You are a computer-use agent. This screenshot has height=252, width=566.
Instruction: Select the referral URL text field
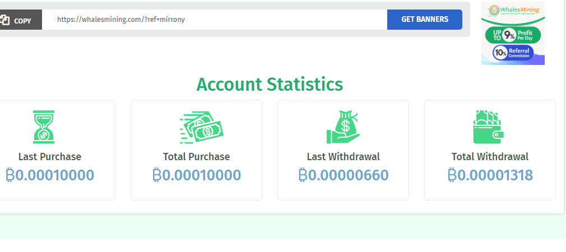coord(215,20)
